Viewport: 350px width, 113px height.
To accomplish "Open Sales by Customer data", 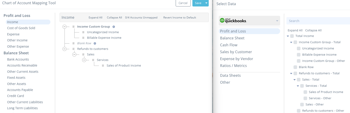I will 236,52.
